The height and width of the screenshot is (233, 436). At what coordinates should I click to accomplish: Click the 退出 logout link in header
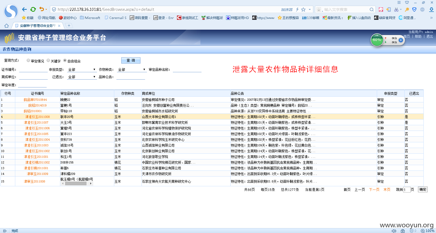429,36
